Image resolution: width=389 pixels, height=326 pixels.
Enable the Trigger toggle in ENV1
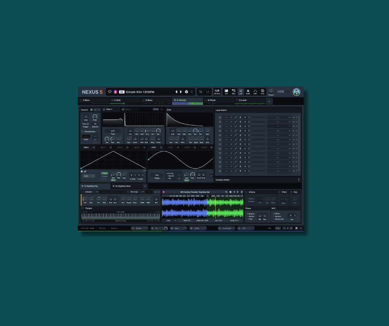[105, 173]
